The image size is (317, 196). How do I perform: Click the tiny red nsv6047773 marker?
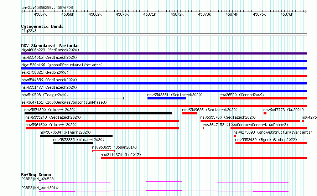265,113
